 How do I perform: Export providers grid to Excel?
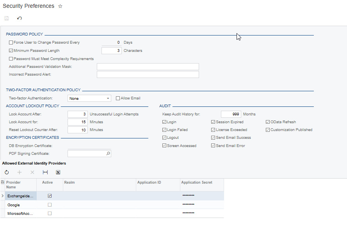pyautogui.click(x=58, y=172)
